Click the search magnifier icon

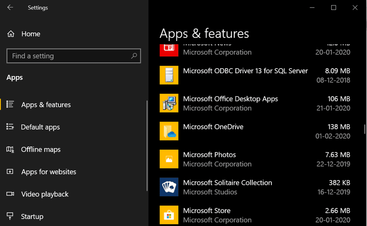pos(134,56)
